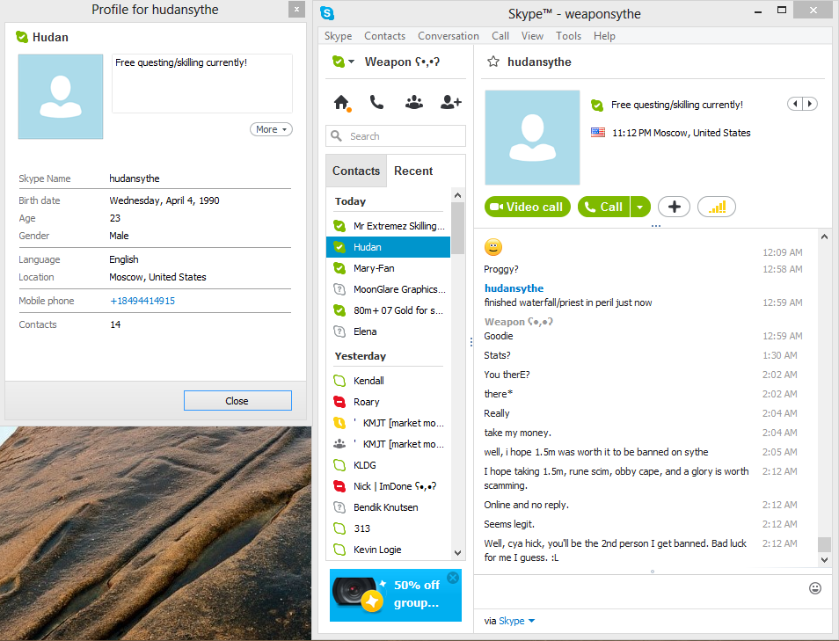Select 80m+ 07 Gold for s... contact
This screenshot has width=839, height=641.
tap(388, 310)
